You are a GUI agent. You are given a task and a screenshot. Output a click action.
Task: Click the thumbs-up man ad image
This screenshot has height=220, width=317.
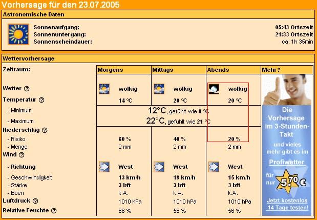tap(287, 90)
